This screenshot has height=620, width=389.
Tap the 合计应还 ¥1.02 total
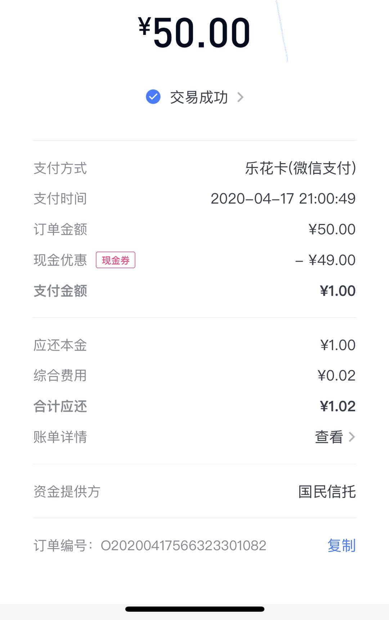pos(337,406)
